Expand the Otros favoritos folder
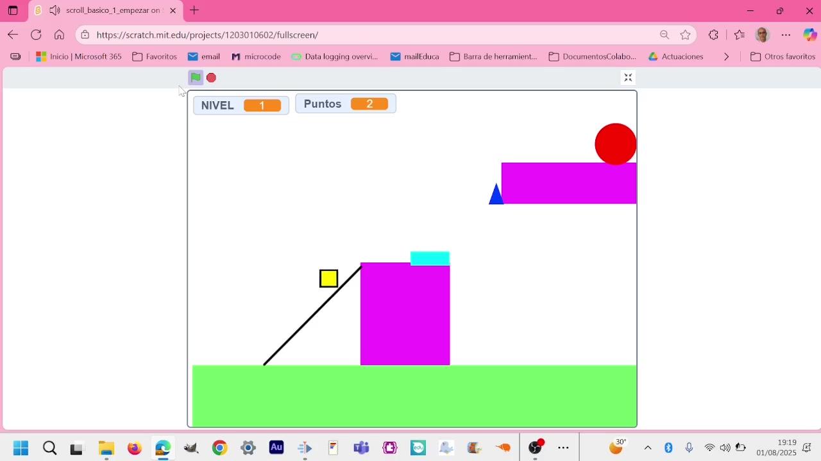 [783, 56]
